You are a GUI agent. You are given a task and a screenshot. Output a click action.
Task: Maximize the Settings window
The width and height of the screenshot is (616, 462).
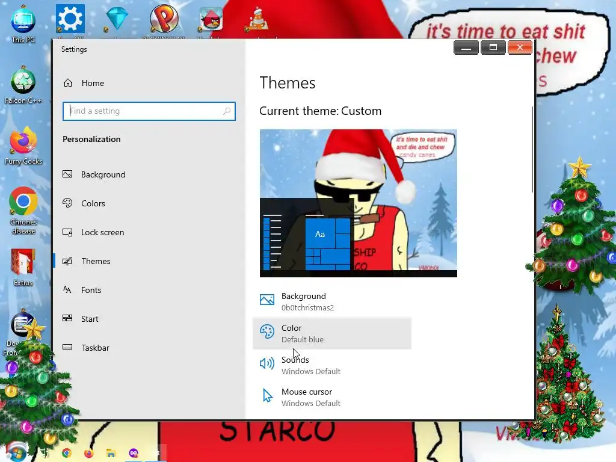tap(493, 48)
